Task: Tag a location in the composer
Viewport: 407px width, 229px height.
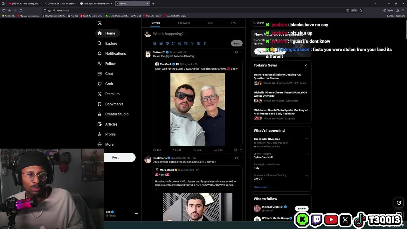Action: pyautogui.click(x=192, y=43)
